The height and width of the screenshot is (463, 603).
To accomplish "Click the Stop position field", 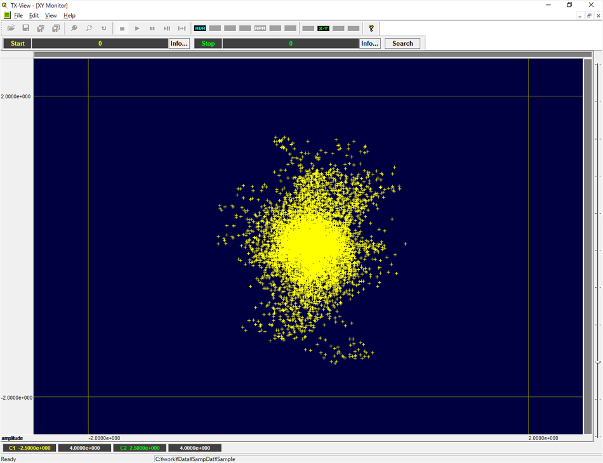I will (291, 43).
